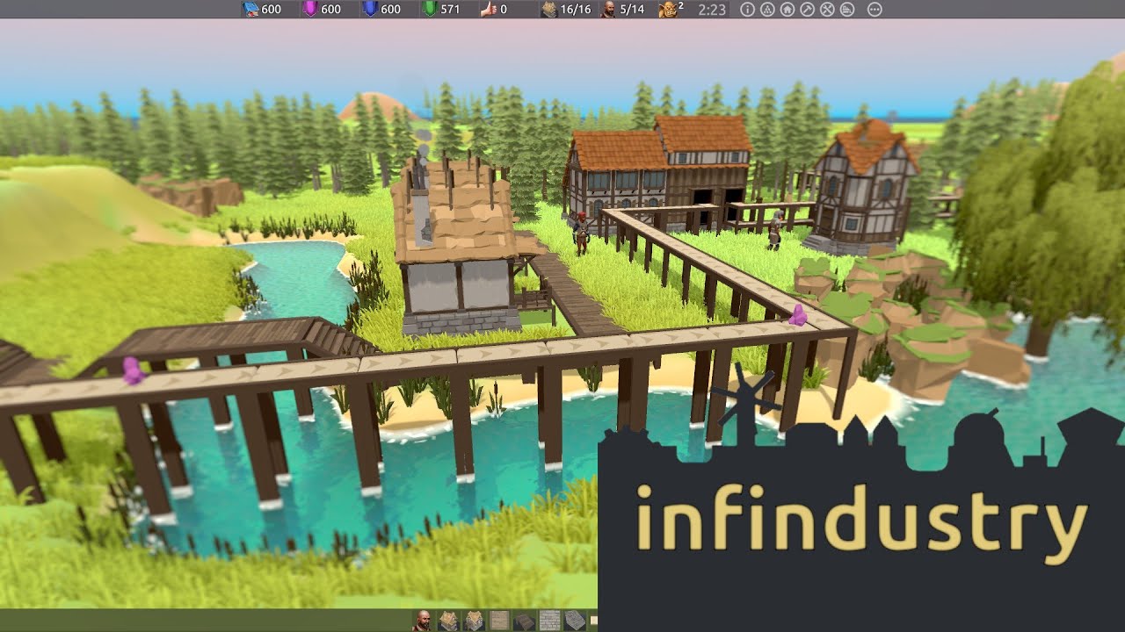Click the dark blue crystal resource icon
This screenshot has width=1125, height=632.
[x=370, y=10]
